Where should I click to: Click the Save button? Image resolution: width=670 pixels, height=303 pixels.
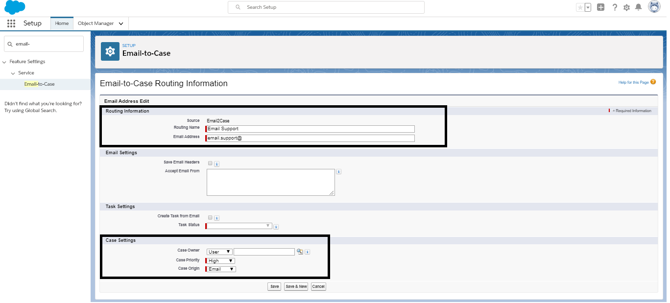click(274, 286)
